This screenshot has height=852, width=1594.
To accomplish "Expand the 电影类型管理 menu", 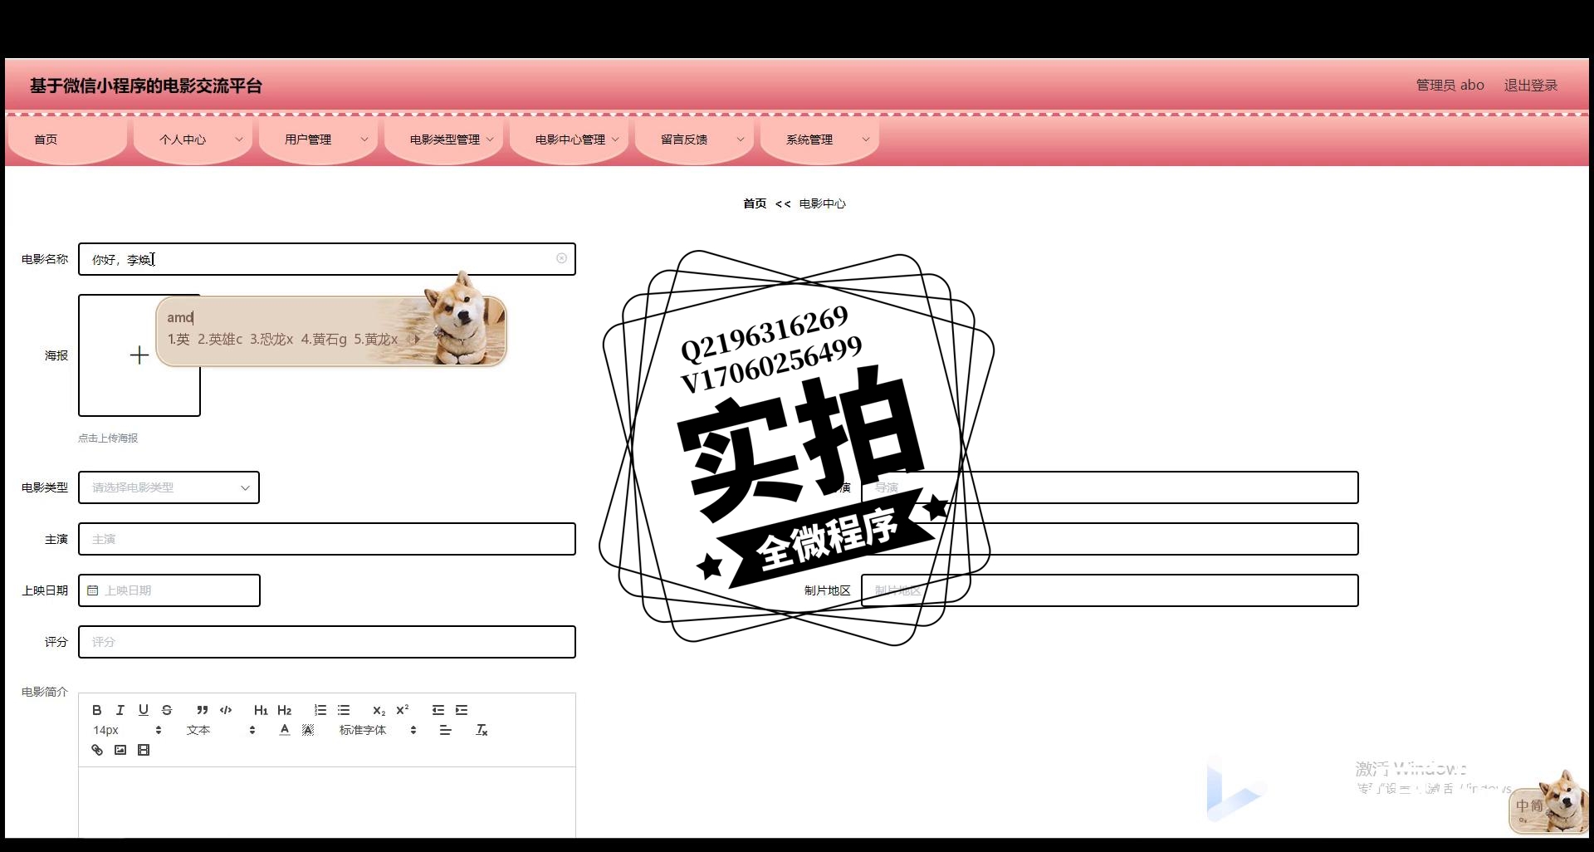I will (445, 140).
